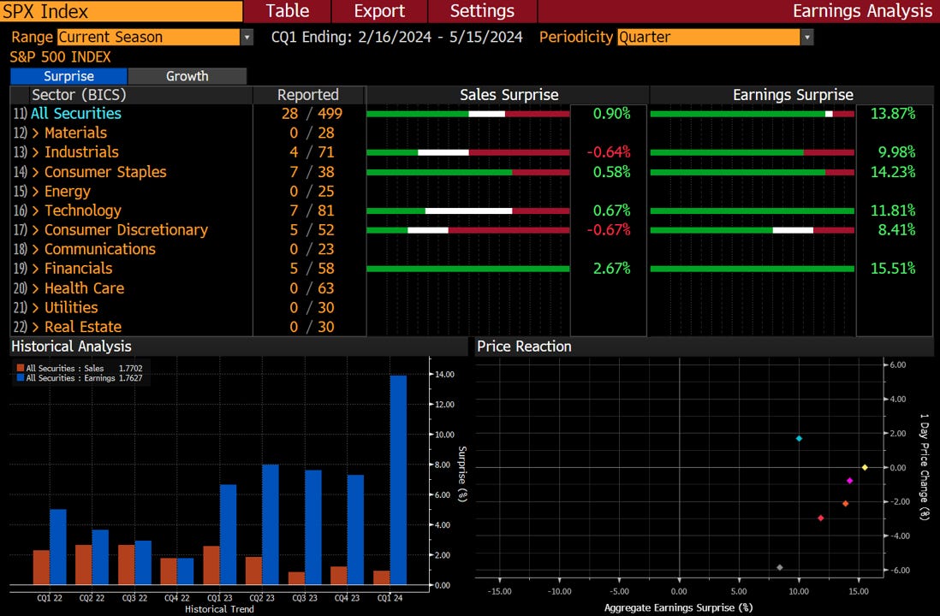Click the 28 / 499 reported count
940x616 pixels.
pyautogui.click(x=312, y=113)
